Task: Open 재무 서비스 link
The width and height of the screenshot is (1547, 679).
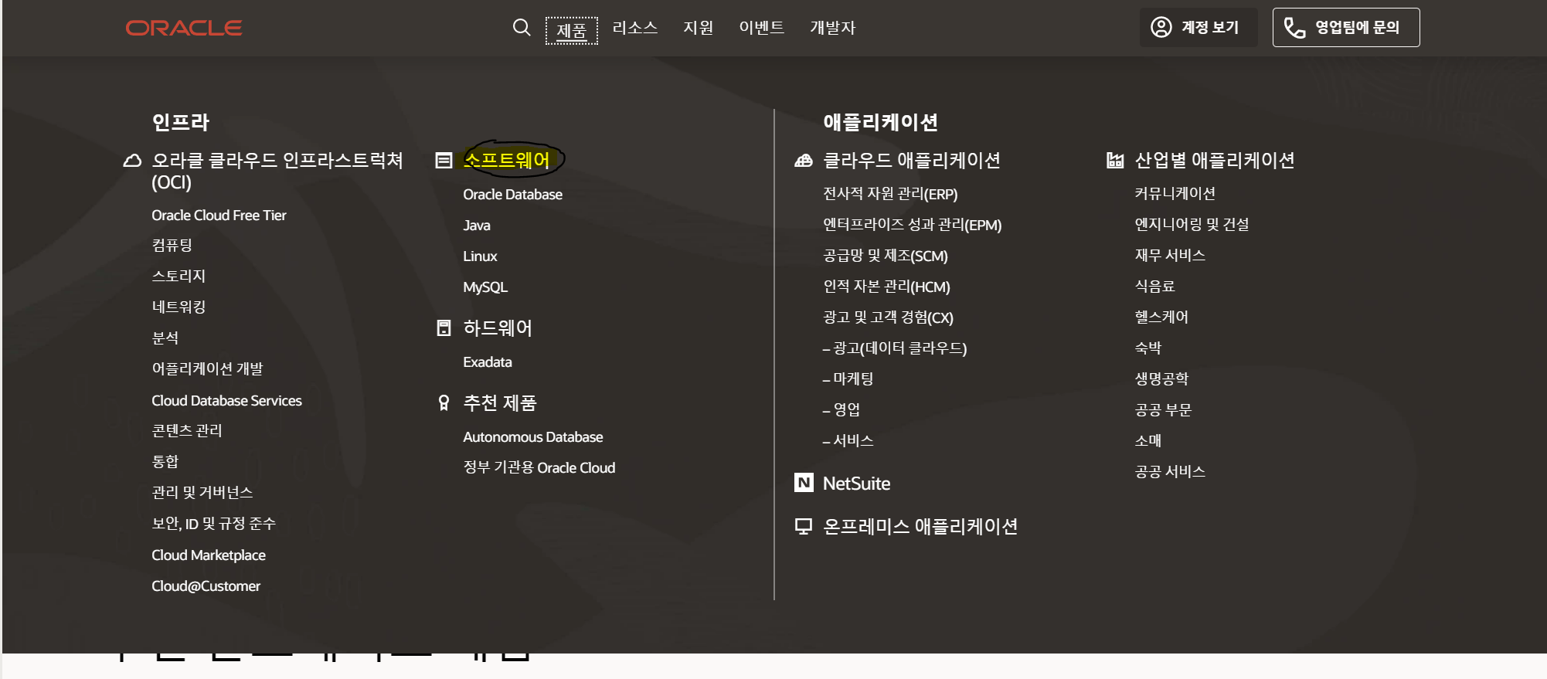Action: [1170, 256]
